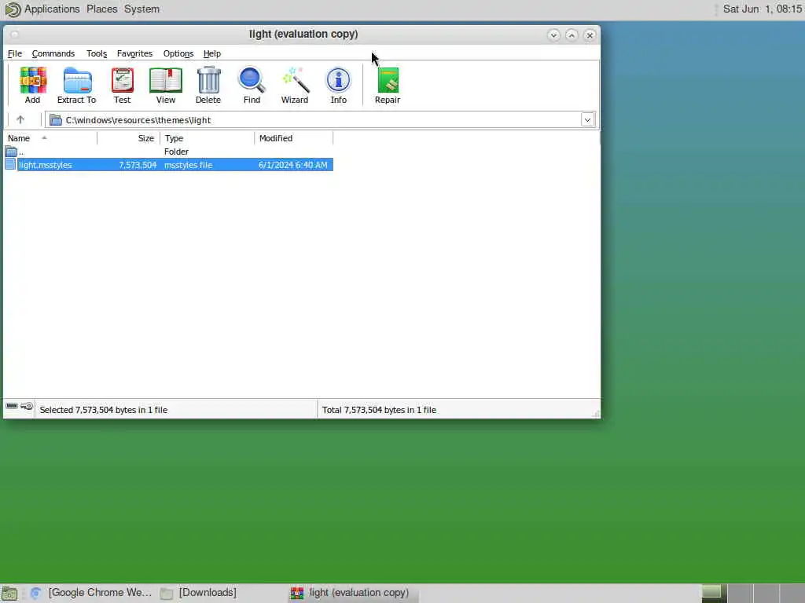Click the address path field
This screenshot has width=805, height=603.
321,120
